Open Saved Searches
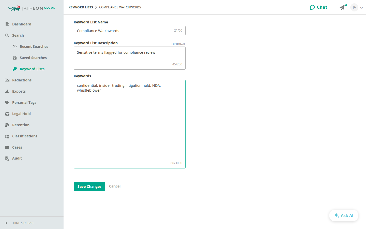 (33, 58)
